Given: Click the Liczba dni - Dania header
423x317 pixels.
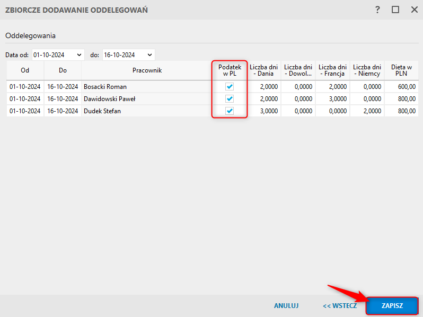Looking at the screenshot, I should point(263,70).
